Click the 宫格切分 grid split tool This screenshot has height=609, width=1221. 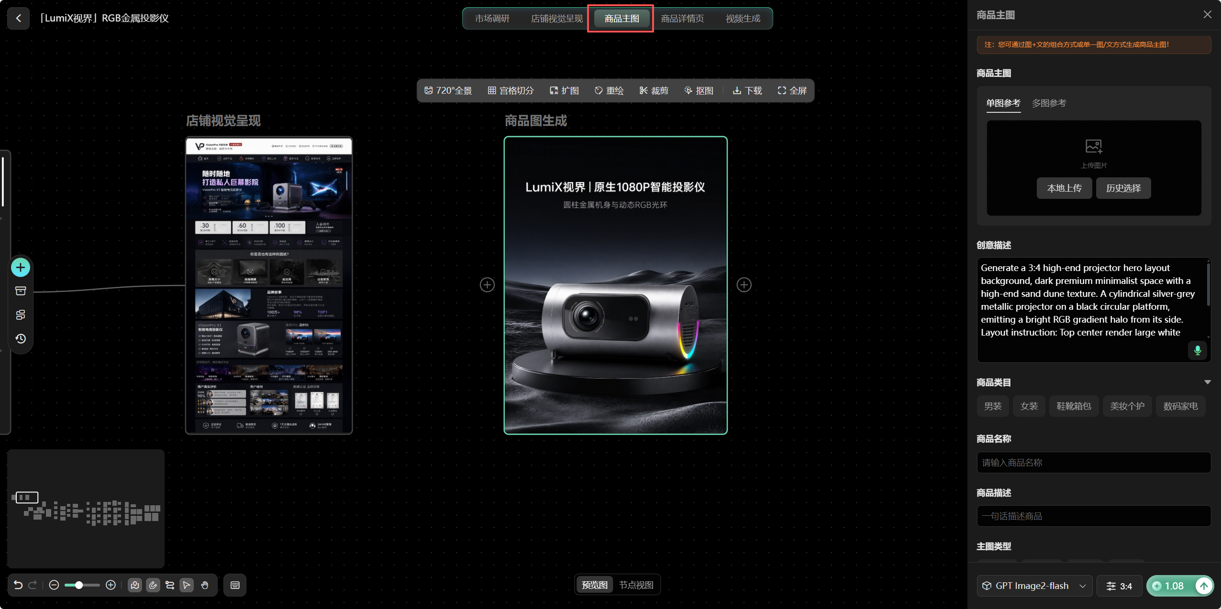click(x=511, y=90)
